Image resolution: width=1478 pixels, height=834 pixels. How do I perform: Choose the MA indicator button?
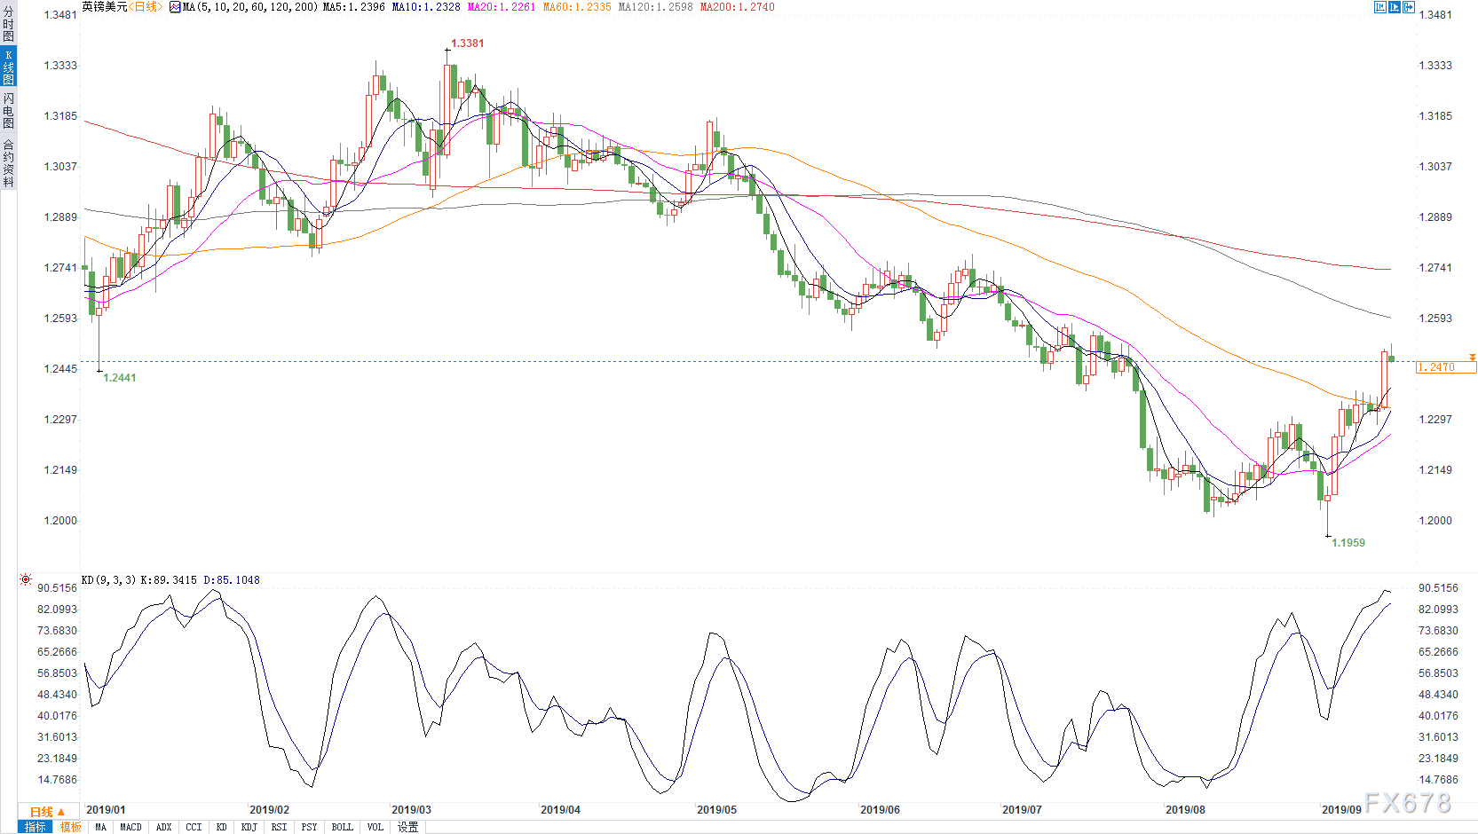pyautogui.click(x=100, y=827)
